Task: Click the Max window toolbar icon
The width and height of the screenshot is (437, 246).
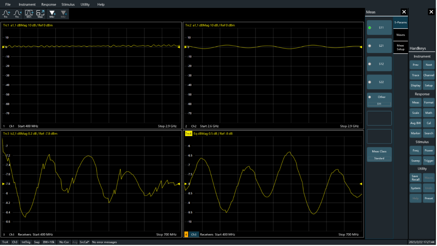Action: click(x=40, y=14)
